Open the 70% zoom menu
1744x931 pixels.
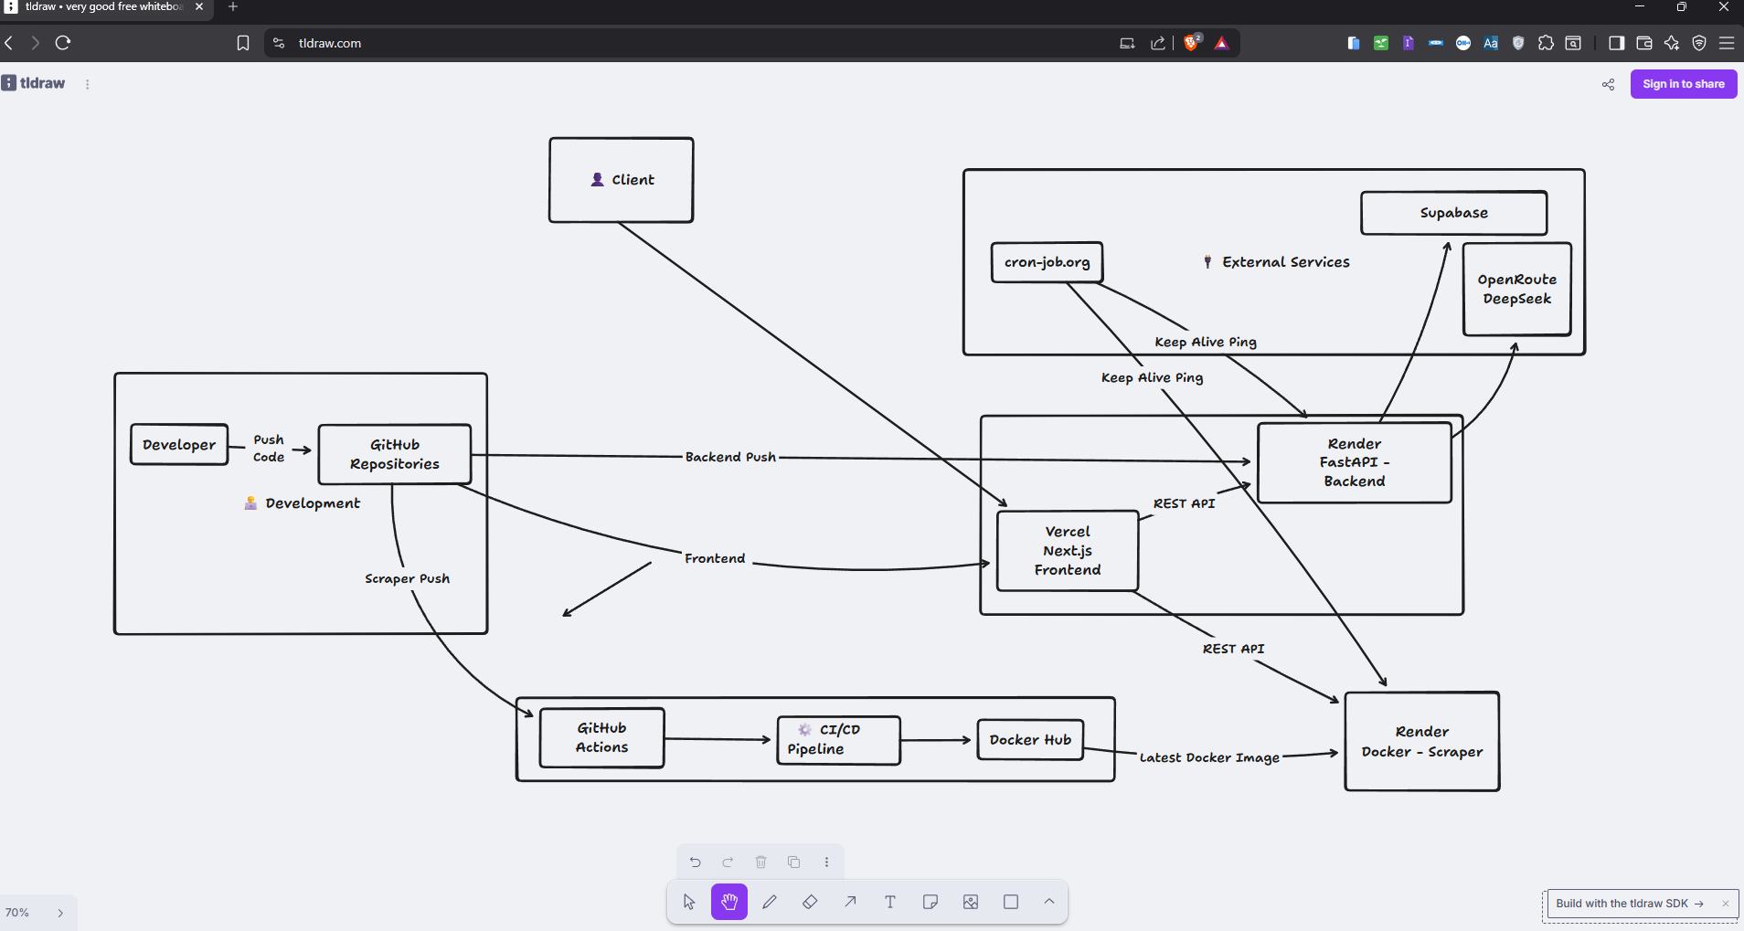[x=17, y=913]
